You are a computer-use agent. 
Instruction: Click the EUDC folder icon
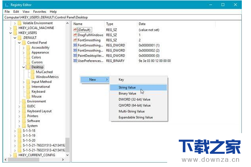[24, 106]
